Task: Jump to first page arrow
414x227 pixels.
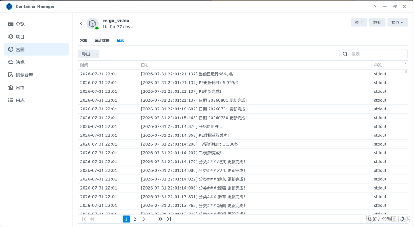Action: (84, 219)
